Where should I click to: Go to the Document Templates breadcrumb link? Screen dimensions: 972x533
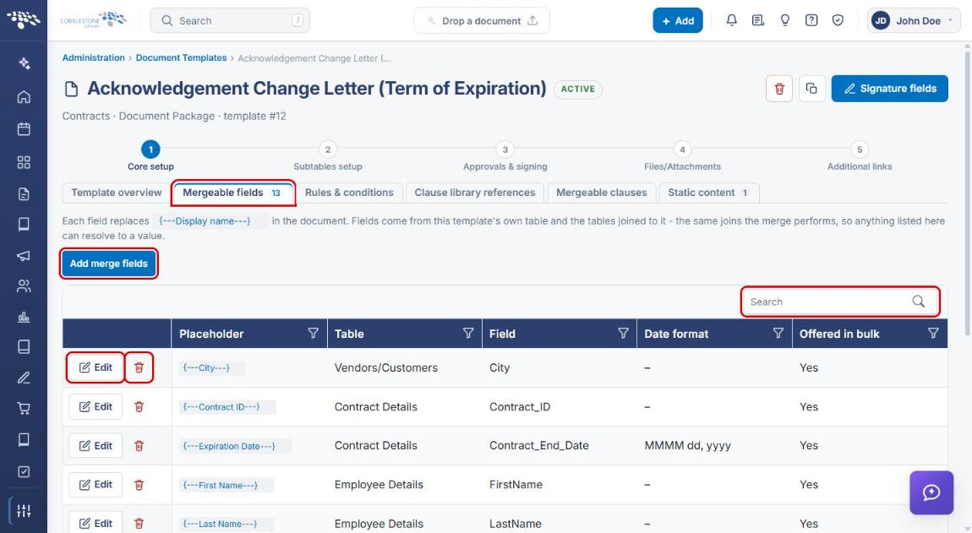click(181, 57)
